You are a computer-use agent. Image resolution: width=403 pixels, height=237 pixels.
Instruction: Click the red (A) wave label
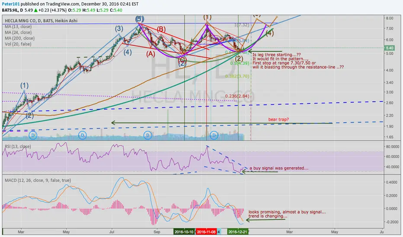click(150, 54)
